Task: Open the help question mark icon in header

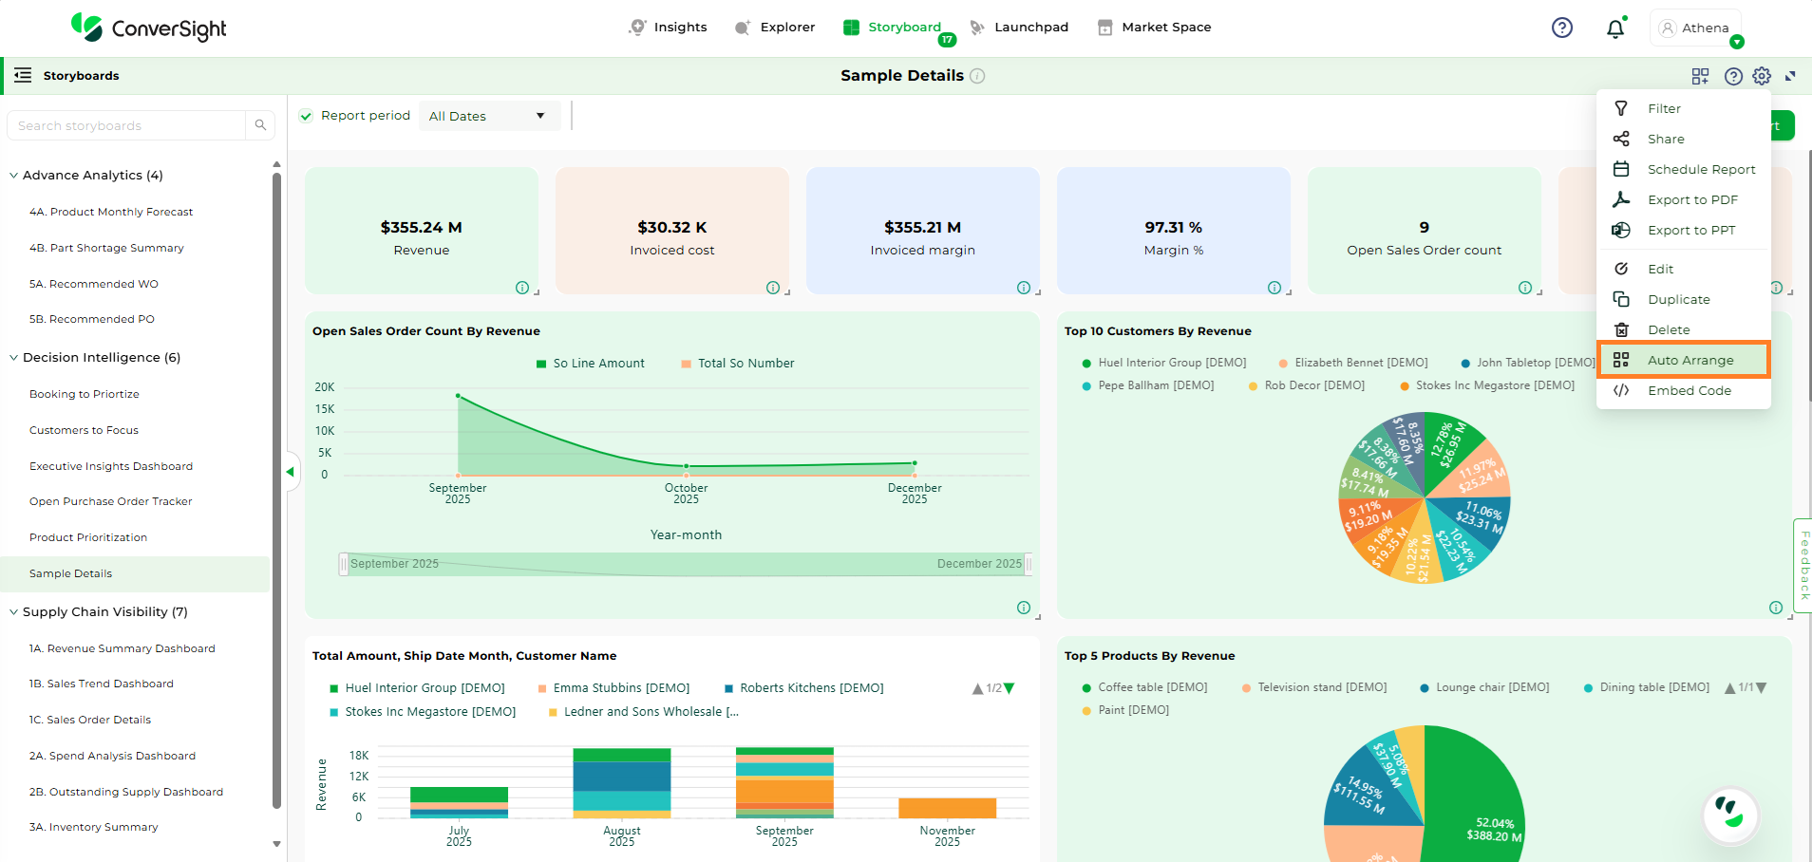Action: [x=1561, y=28]
